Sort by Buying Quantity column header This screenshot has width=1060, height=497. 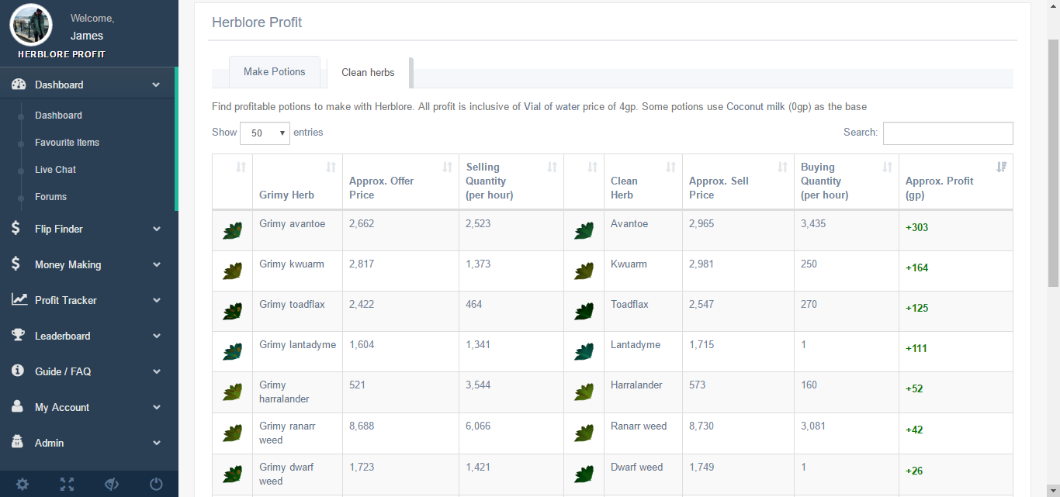click(847, 181)
